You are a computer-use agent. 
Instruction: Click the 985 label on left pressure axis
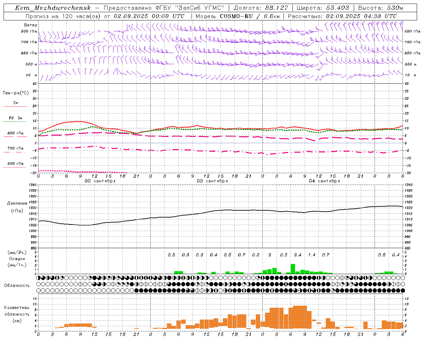click(x=33, y=248)
